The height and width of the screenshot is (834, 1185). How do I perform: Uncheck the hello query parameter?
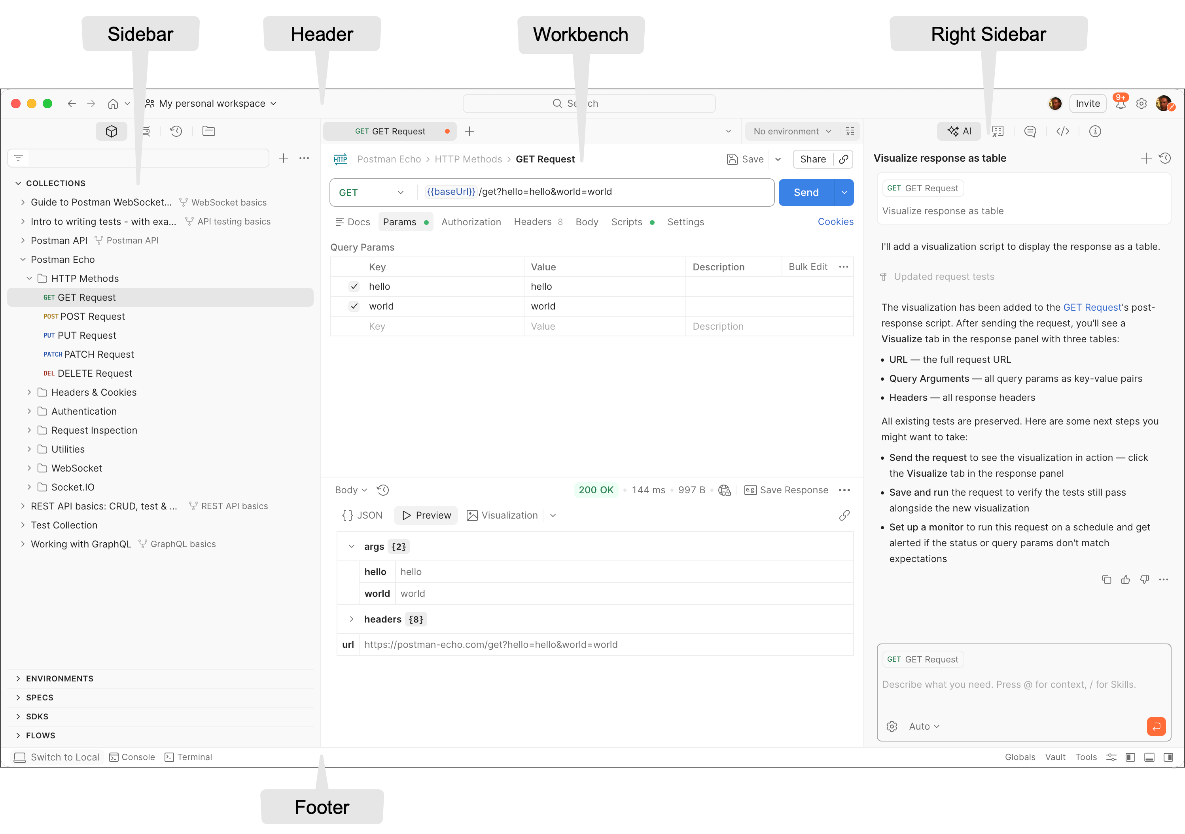354,286
